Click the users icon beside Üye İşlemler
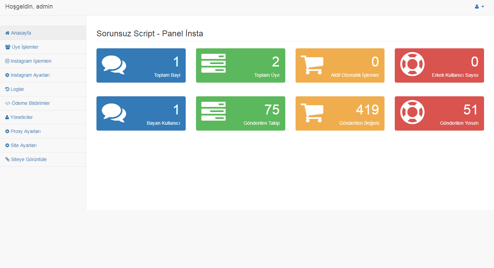This screenshot has height=268, width=494. [8, 47]
